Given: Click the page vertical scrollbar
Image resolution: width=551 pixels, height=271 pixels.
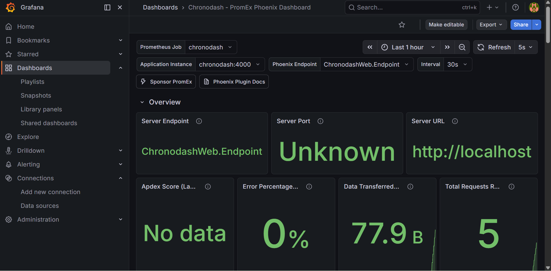Looking at the screenshot, I should pyautogui.click(x=548, y=25).
